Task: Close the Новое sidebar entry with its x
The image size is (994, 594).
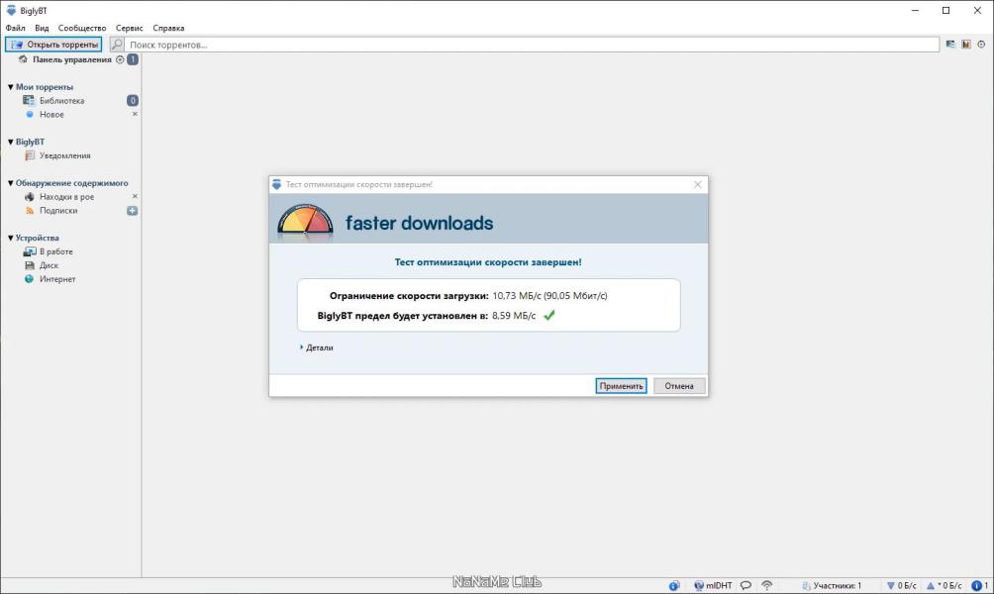Action: [x=135, y=114]
